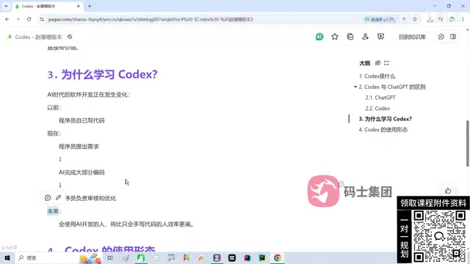Click the text 程序员提出需求
The width and height of the screenshot is (470, 264).
coord(79,147)
